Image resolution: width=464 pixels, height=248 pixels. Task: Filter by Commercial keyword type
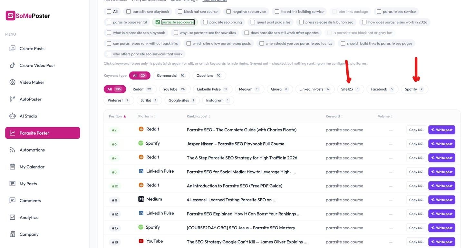click(171, 76)
